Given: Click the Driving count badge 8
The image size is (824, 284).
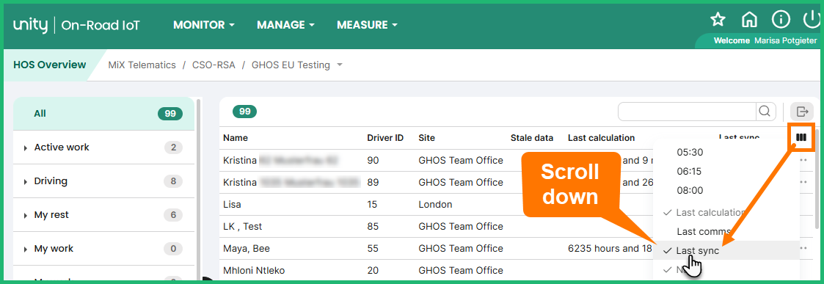Looking at the screenshot, I should point(173,181).
